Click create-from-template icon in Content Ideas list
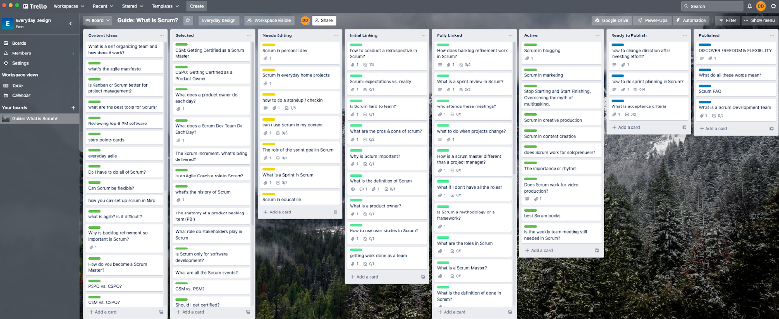 pos(161,312)
